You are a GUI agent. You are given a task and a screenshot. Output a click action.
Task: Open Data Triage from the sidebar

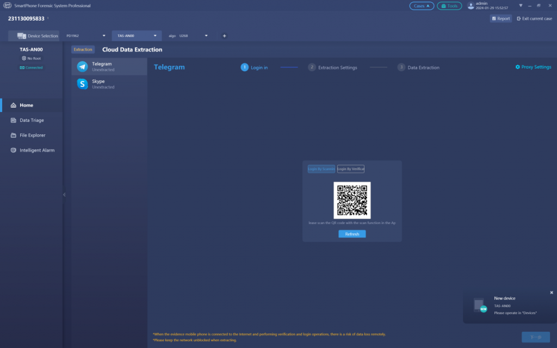coord(31,120)
